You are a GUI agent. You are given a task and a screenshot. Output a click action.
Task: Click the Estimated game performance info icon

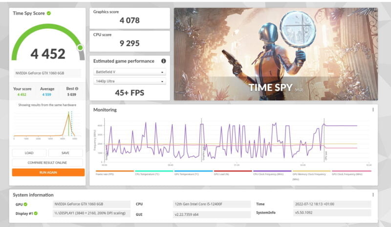(x=163, y=61)
